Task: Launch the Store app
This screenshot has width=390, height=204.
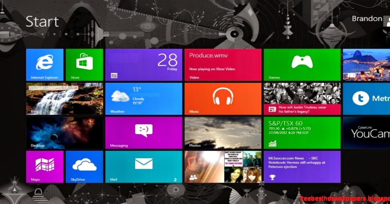Action: 84,65
